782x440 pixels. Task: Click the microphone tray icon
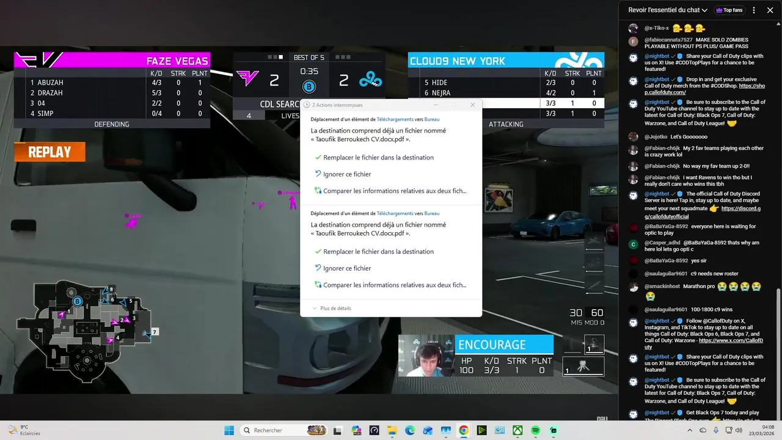click(716, 430)
